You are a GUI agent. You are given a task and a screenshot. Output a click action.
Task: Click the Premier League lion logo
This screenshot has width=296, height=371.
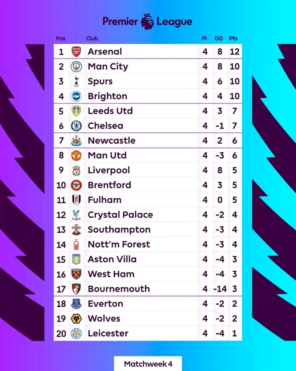147,21
